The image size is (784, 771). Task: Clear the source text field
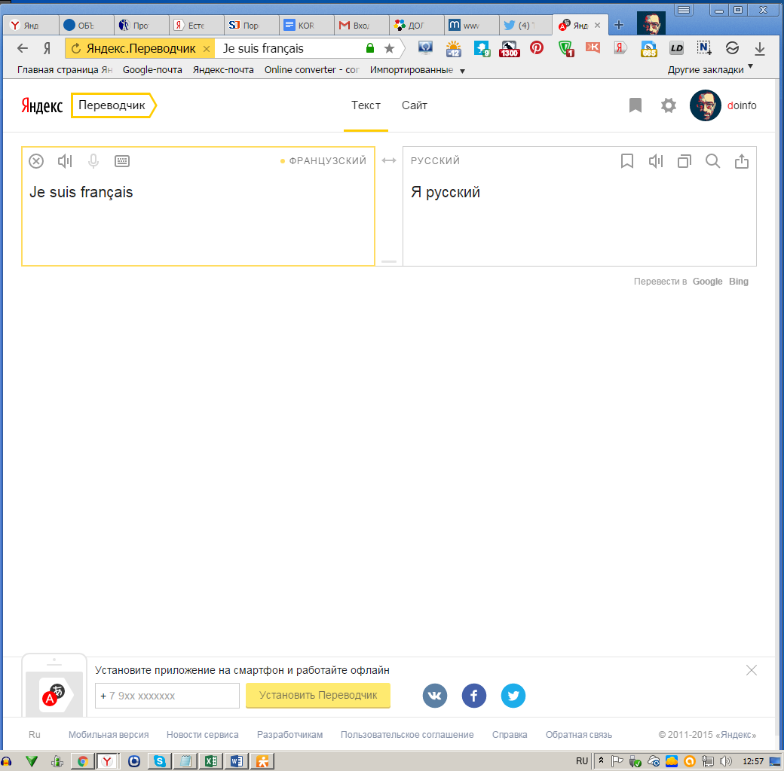click(x=36, y=161)
